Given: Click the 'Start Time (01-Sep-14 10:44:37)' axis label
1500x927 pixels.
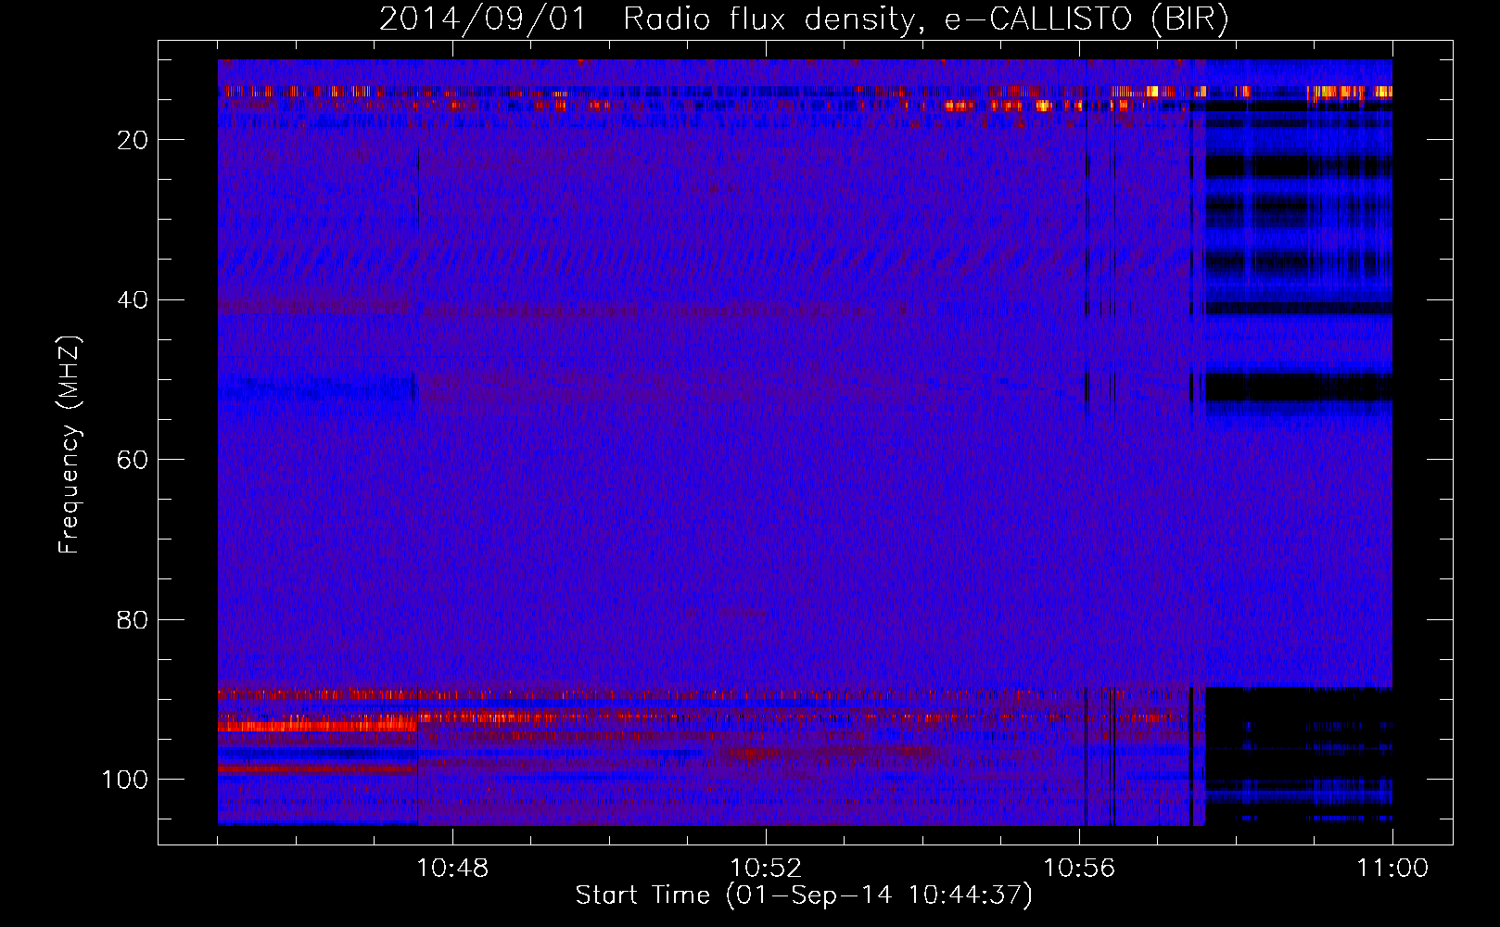Looking at the screenshot, I should [x=804, y=895].
